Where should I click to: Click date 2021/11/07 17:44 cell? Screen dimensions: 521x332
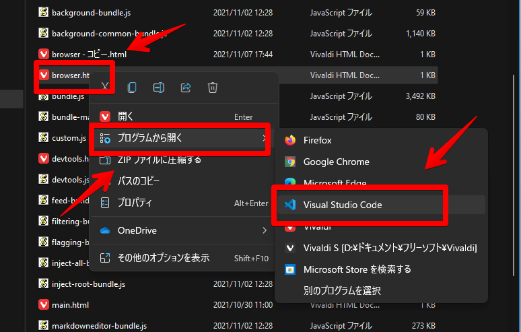coord(243,54)
